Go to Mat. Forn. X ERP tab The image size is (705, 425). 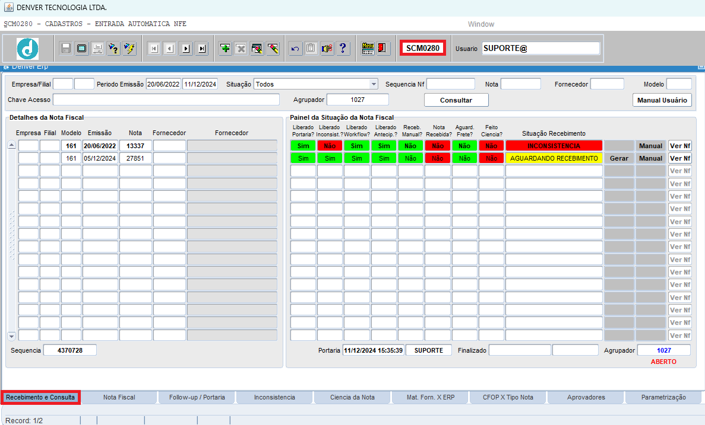pos(431,397)
